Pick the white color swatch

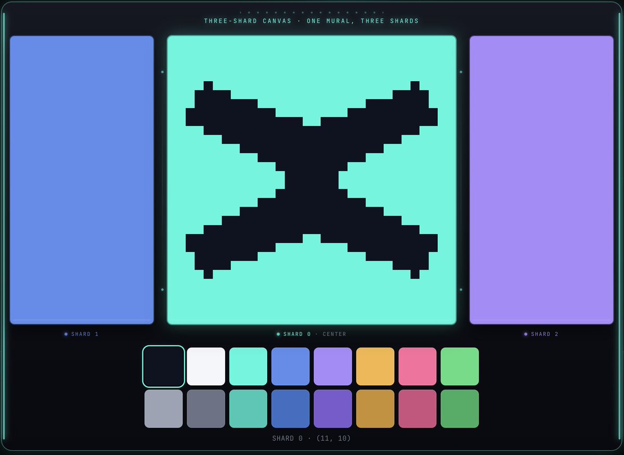click(206, 367)
